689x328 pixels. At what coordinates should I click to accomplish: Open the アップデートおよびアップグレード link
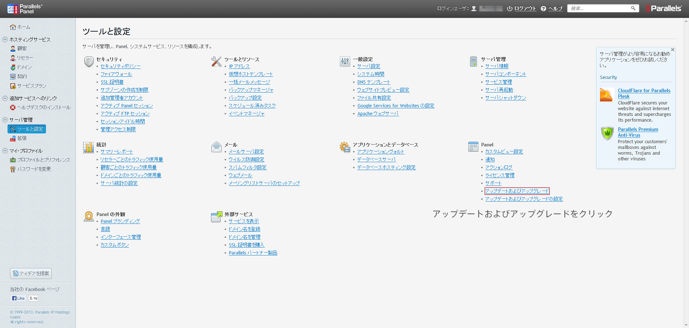(x=517, y=191)
